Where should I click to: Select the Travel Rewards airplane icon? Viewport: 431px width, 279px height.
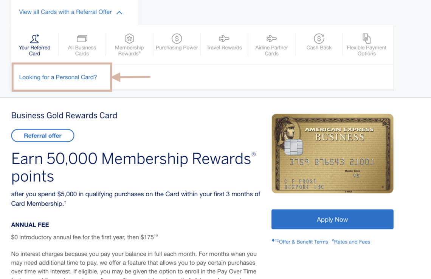pyautogui.click(x=224, y=39)
